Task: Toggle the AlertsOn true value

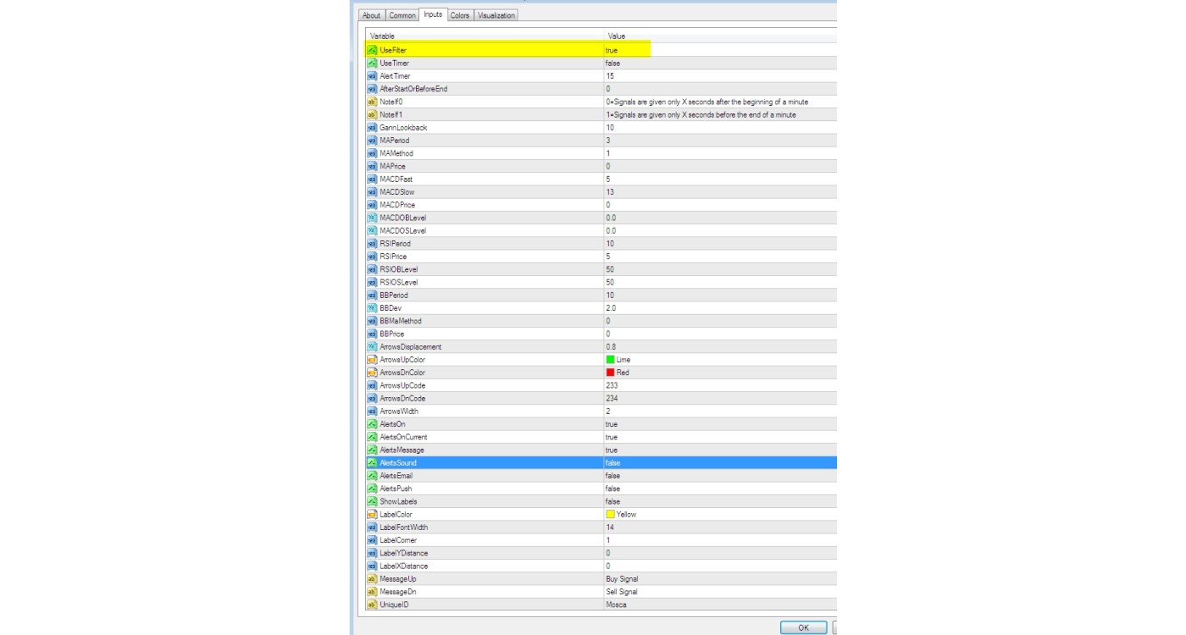Action: pos(612,424)
